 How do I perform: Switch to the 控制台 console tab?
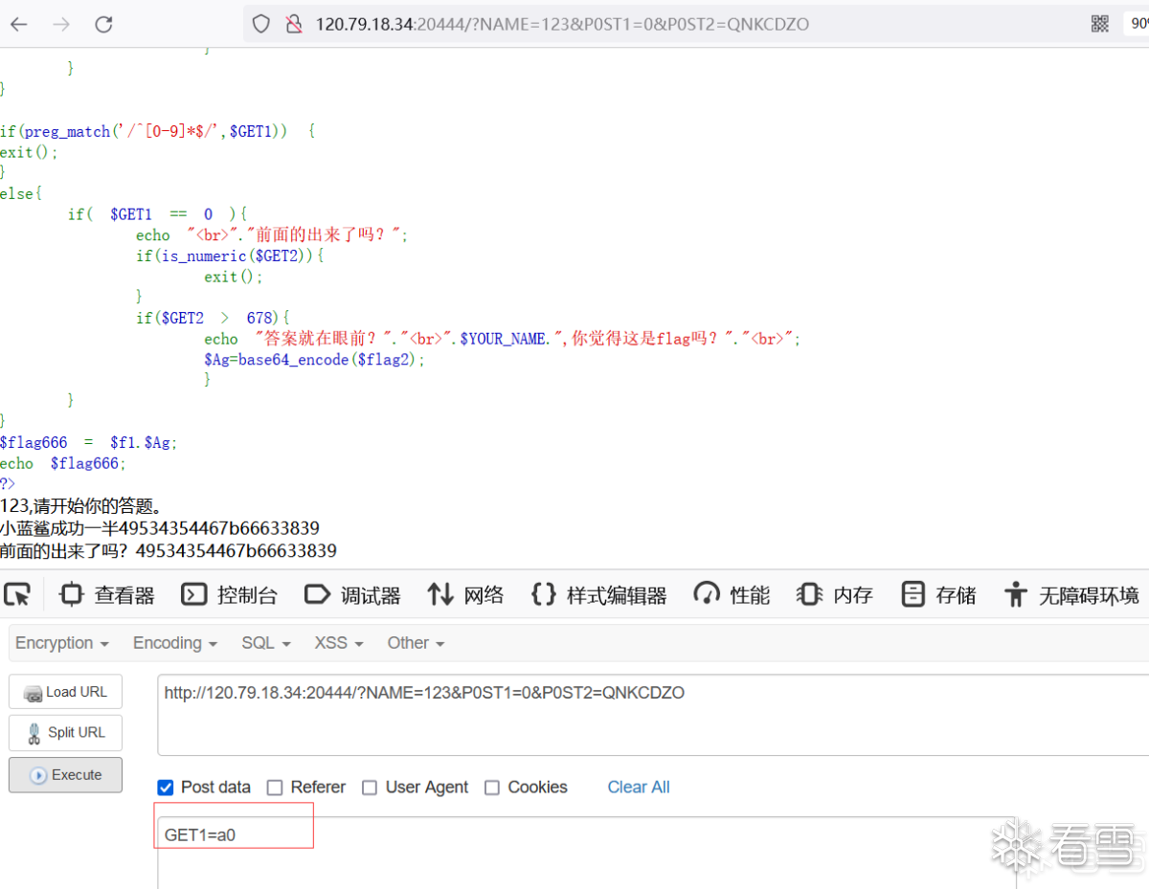pos(230,595)
